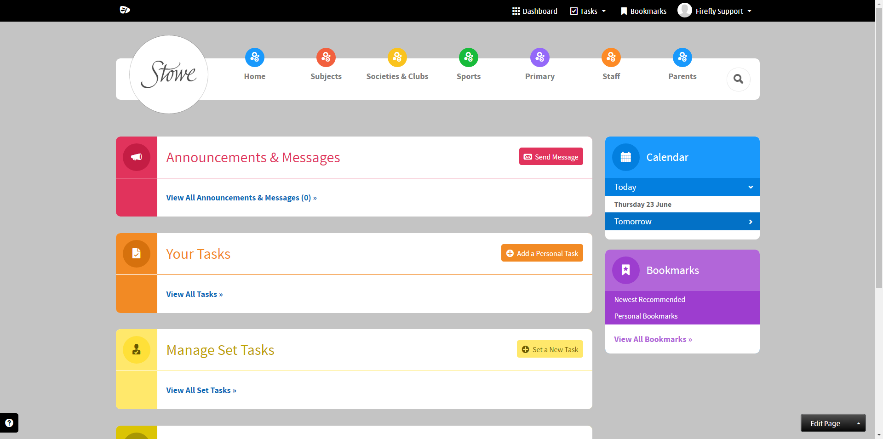
Task: Go to Dashboard in top bar
Action: click(535, 11)
